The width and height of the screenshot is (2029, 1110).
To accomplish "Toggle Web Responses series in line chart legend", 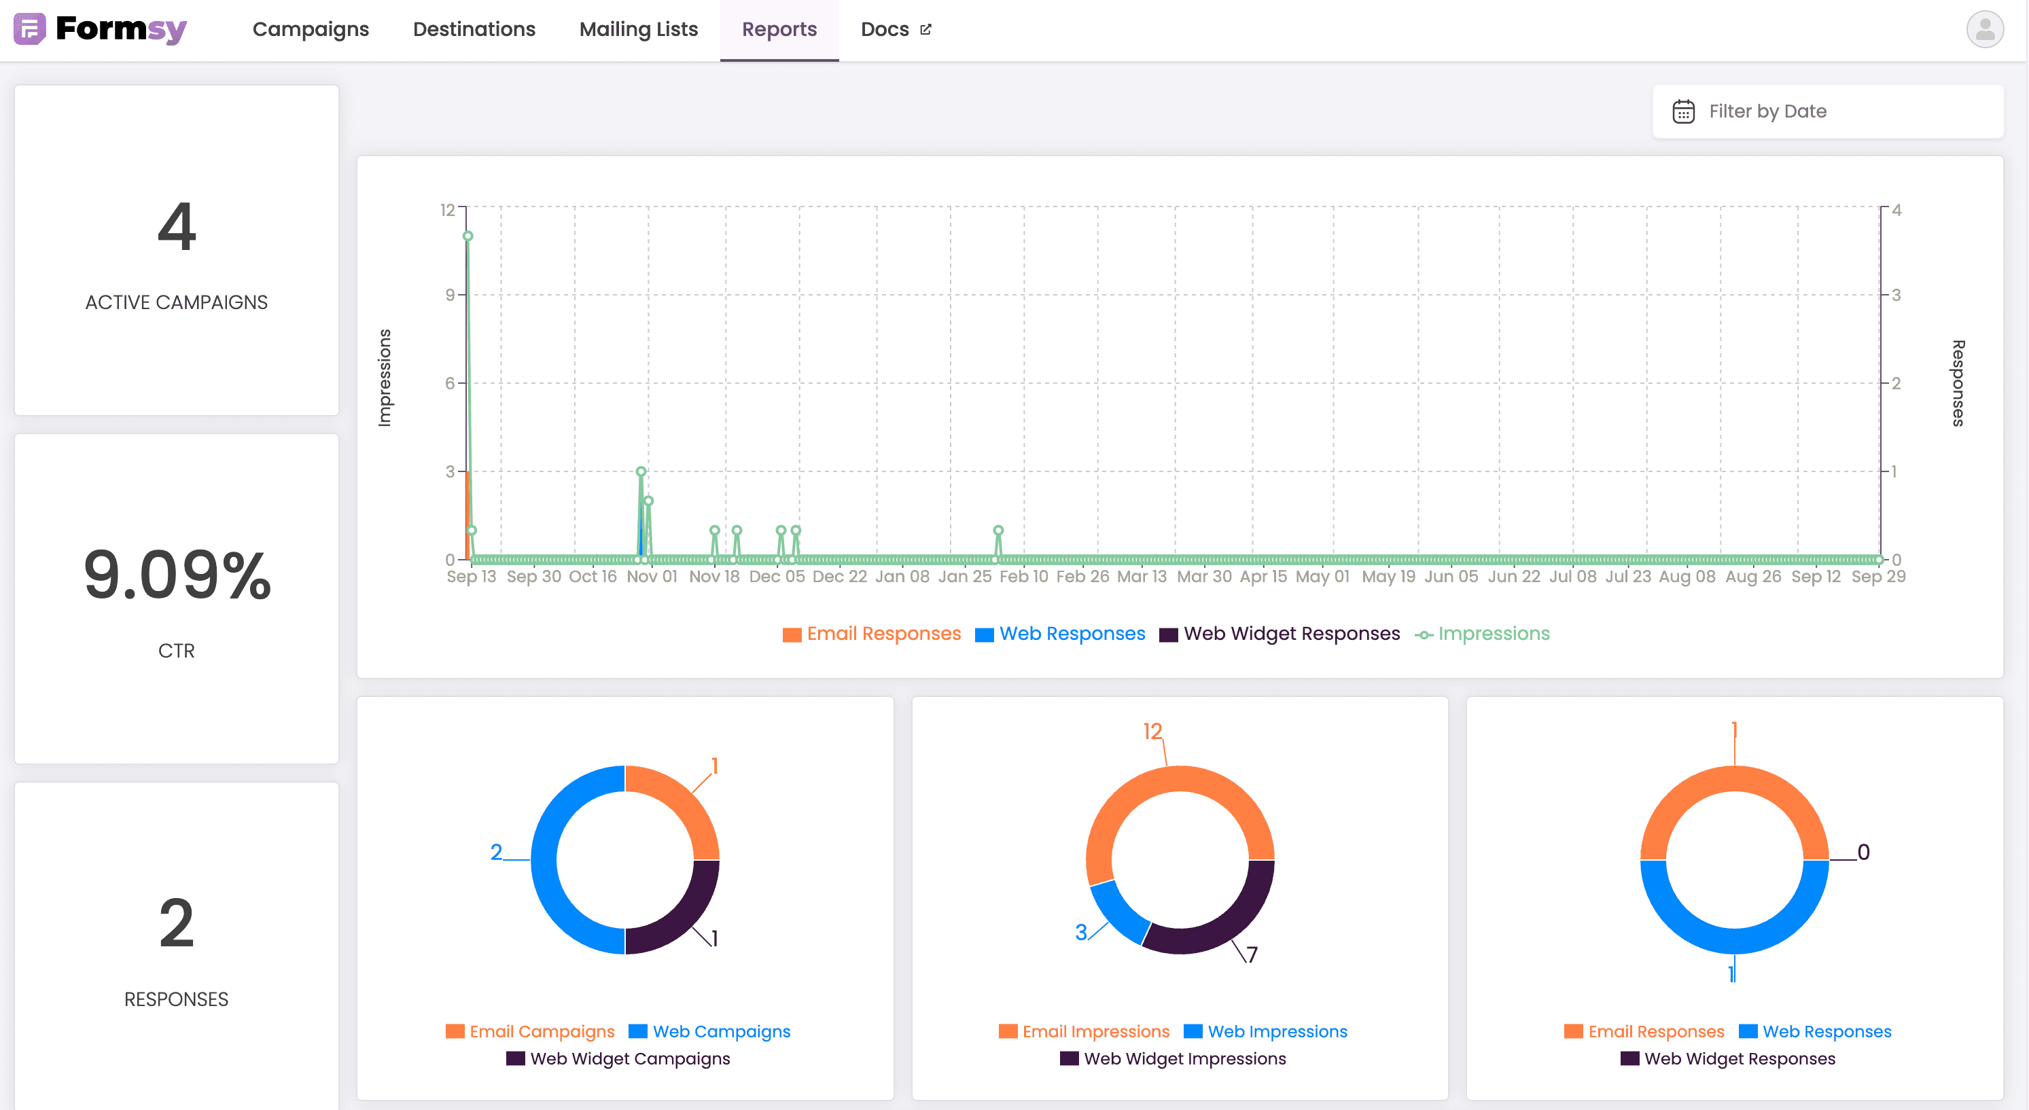I will pos(1059,634).
